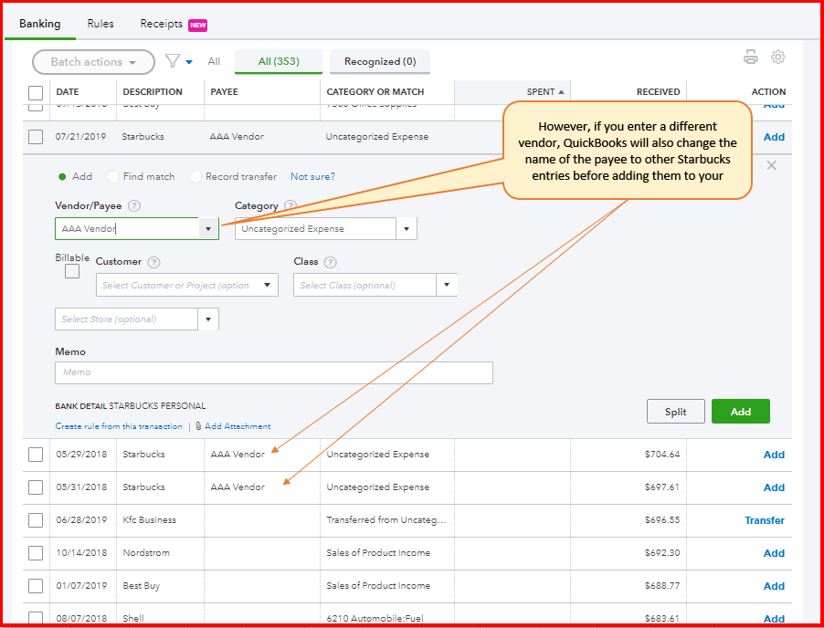Open the Category dropdown arrow
The width and height of the screenshot is (824, 628).
point(407,229)
